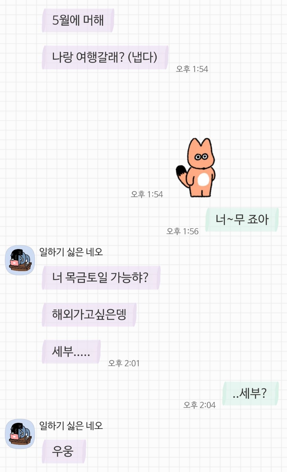Open sender name '일하기 싫은 네오' above '너 목금토일 가능햐?'
The image size is (287, 472).
[71, 252]
